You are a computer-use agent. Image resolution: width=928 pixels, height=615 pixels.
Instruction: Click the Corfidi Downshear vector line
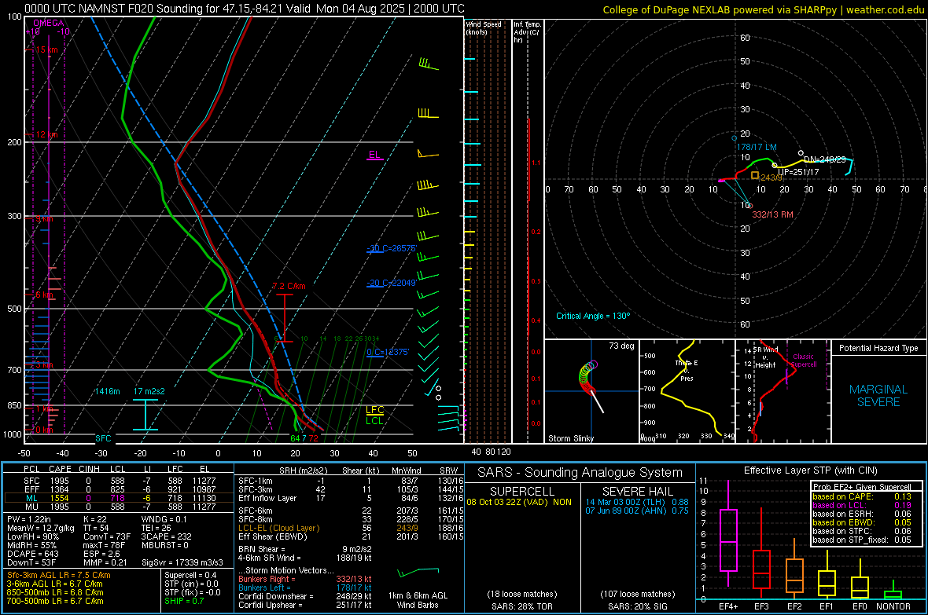point(305,596)
